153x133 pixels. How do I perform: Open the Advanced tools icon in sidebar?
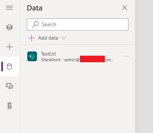tap(10, 106)
